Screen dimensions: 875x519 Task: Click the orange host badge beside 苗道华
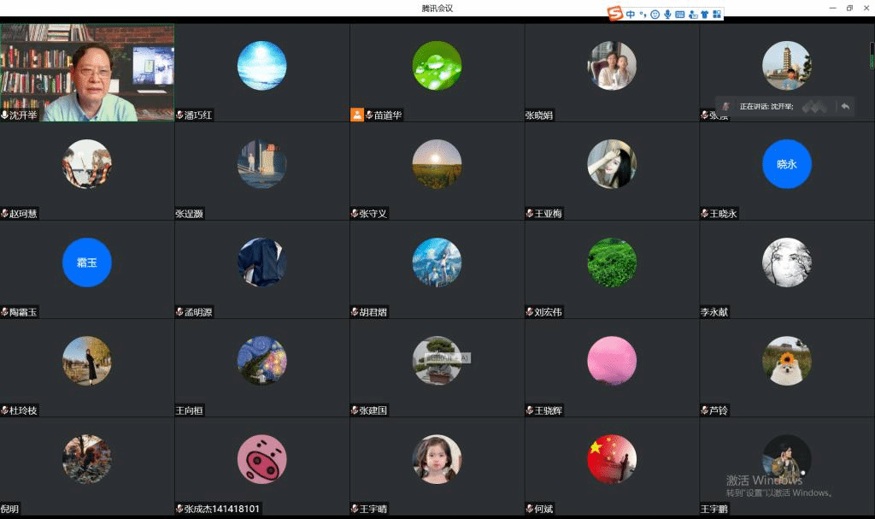coord(357,115)
